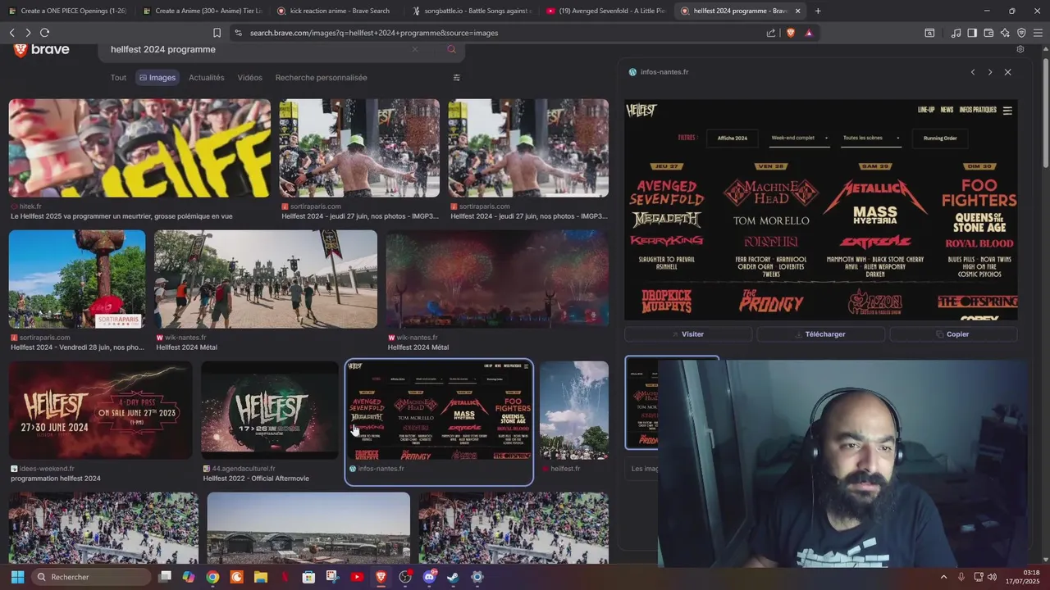Open the wik-nantes.fr fireworks image result

click(x=497, y=279)
